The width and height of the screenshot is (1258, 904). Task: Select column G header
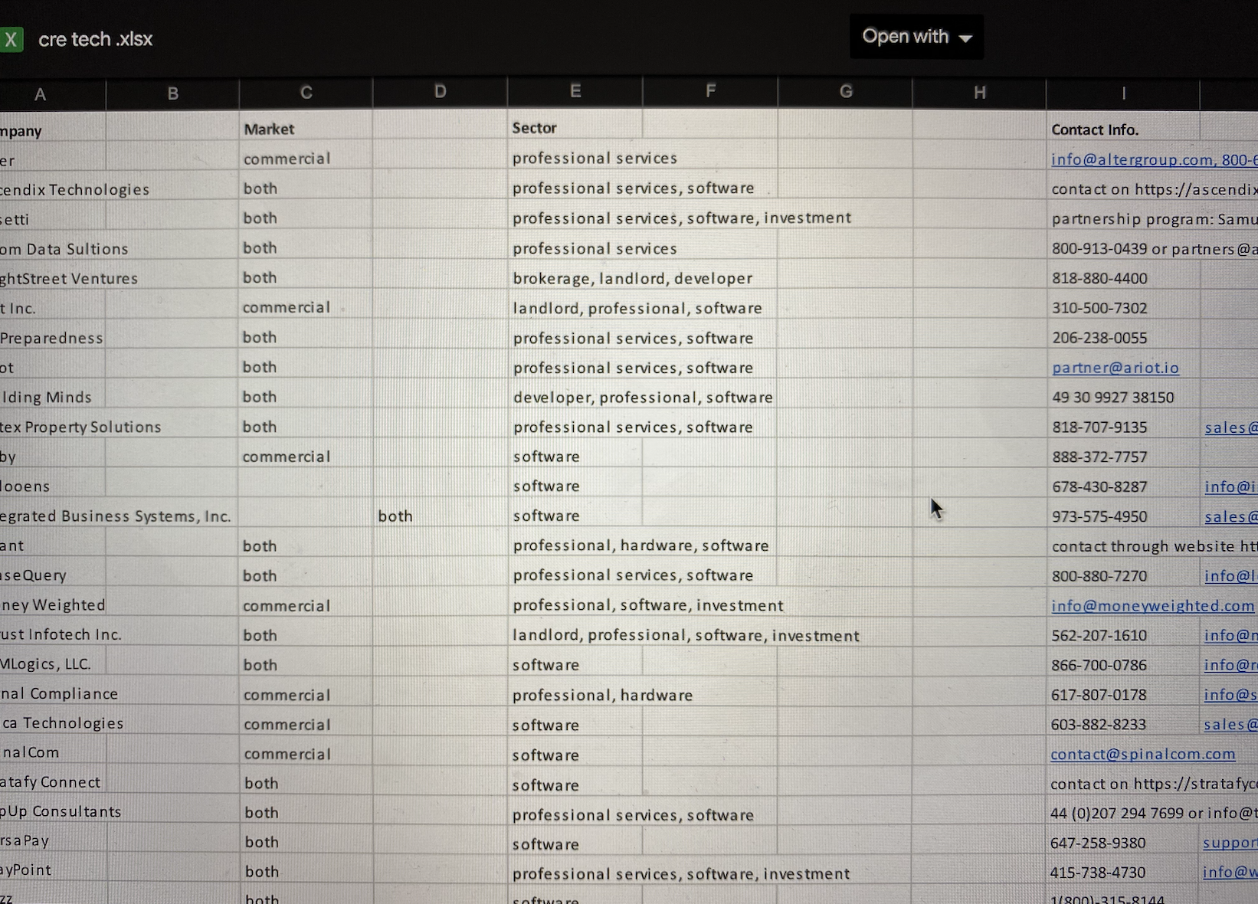point(845,91)
